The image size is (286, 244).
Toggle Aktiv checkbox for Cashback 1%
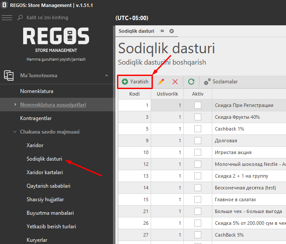pos(198,129)
